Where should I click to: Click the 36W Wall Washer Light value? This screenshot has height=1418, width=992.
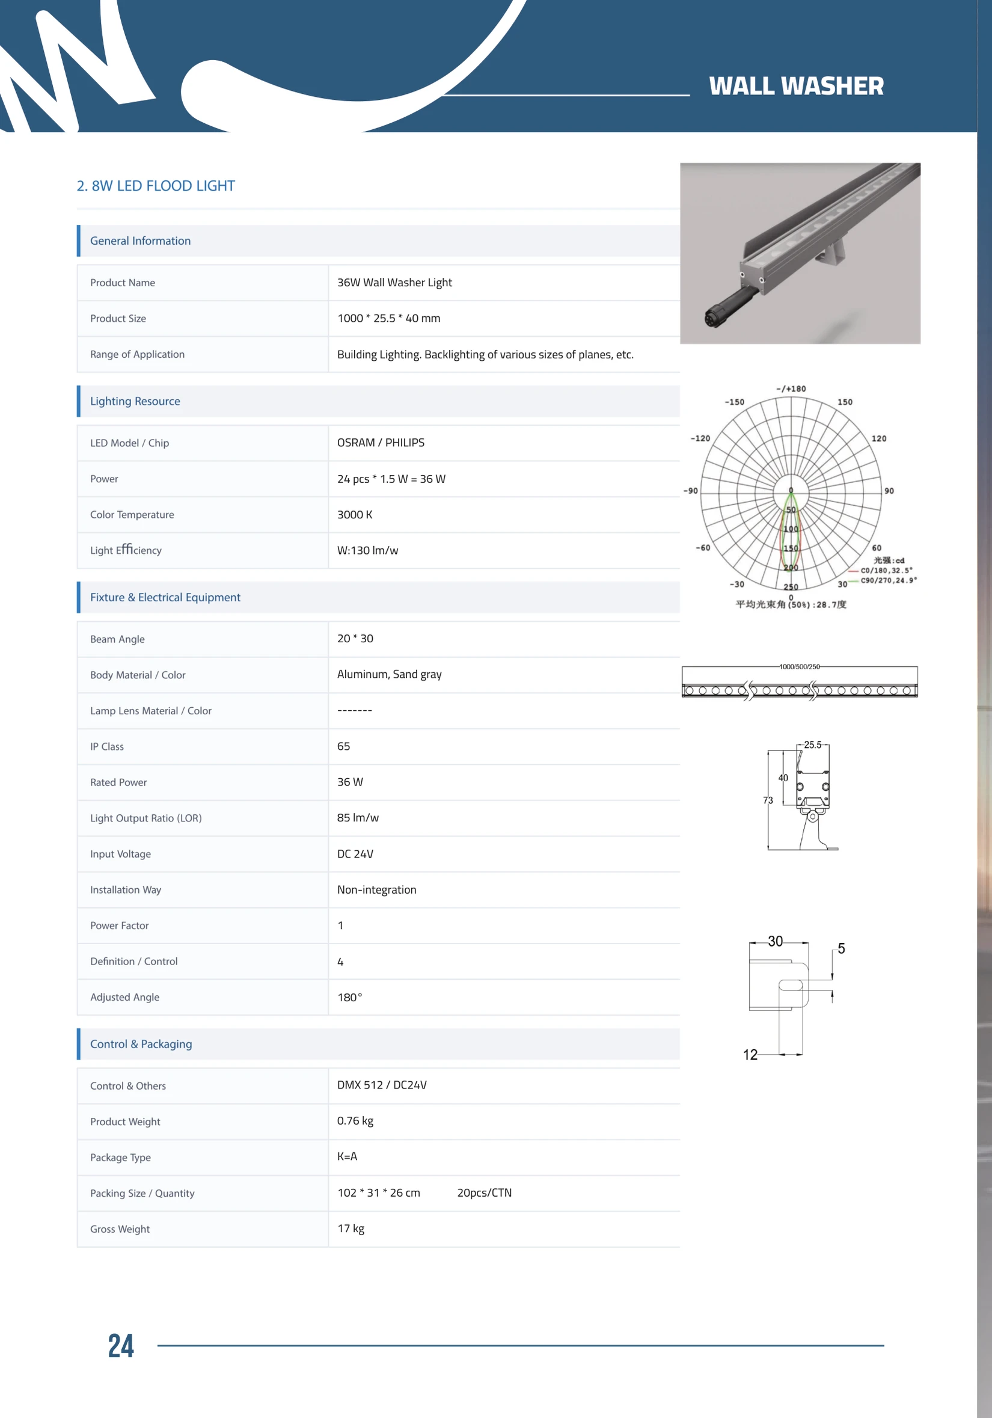coord(394,283)
